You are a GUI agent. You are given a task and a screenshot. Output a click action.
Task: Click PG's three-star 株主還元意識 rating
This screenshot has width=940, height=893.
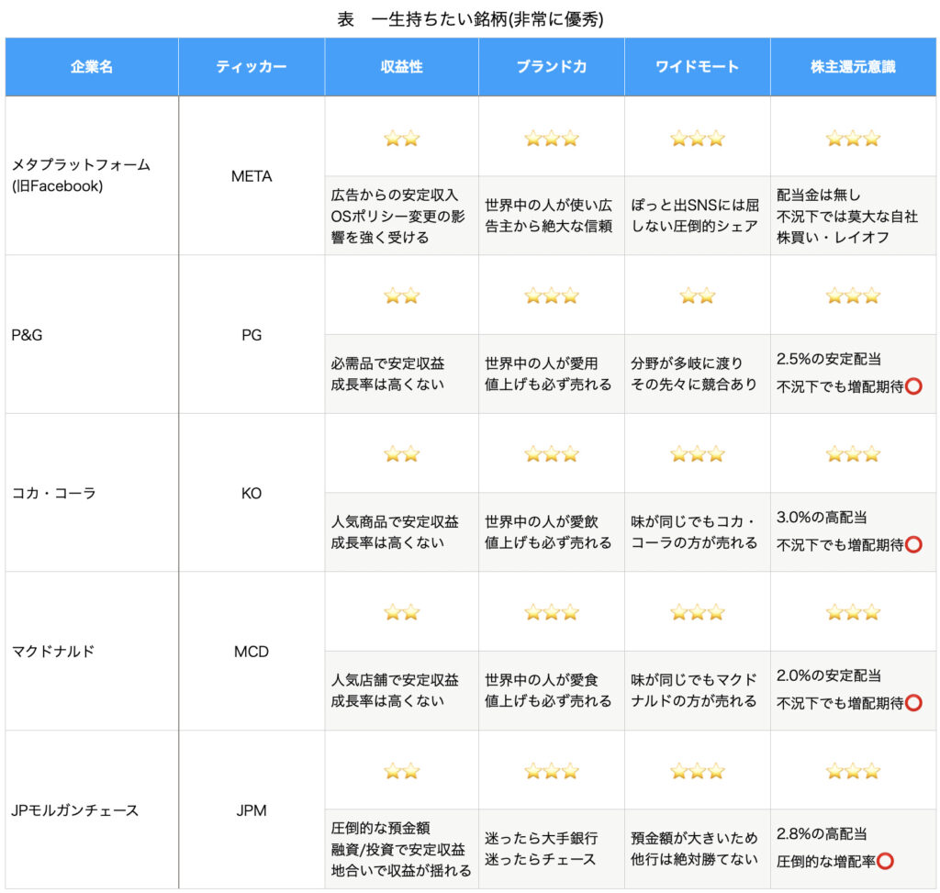point(853,296)
